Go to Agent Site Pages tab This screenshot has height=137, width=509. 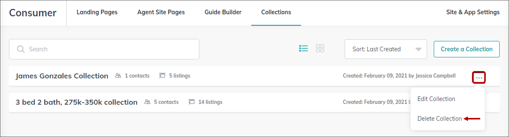click(161, 12)
